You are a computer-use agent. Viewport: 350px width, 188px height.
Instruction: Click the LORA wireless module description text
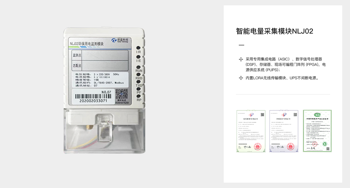[x=283, y=78]
